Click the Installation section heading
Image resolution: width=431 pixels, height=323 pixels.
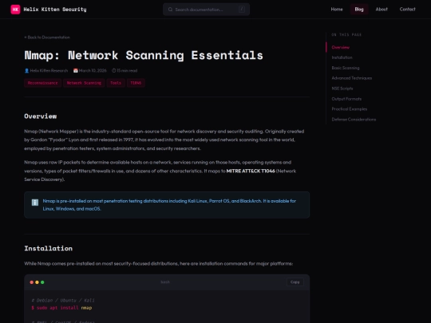click(x=49, y=248)
